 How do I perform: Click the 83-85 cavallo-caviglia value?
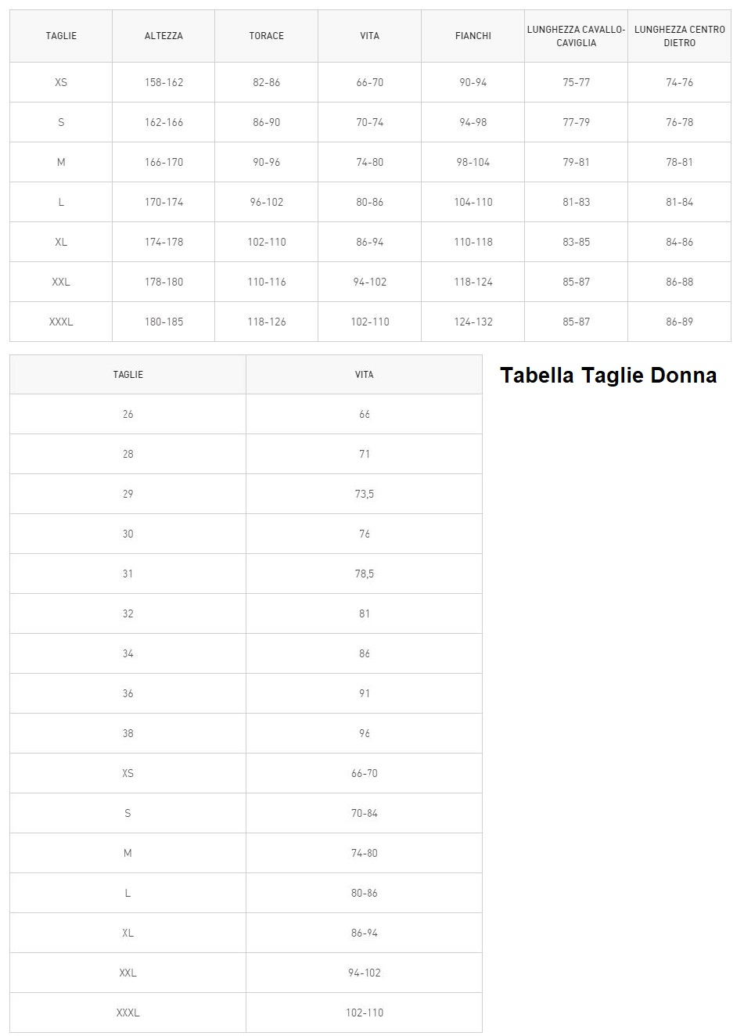pyautogui.click(x=577, y=242)
